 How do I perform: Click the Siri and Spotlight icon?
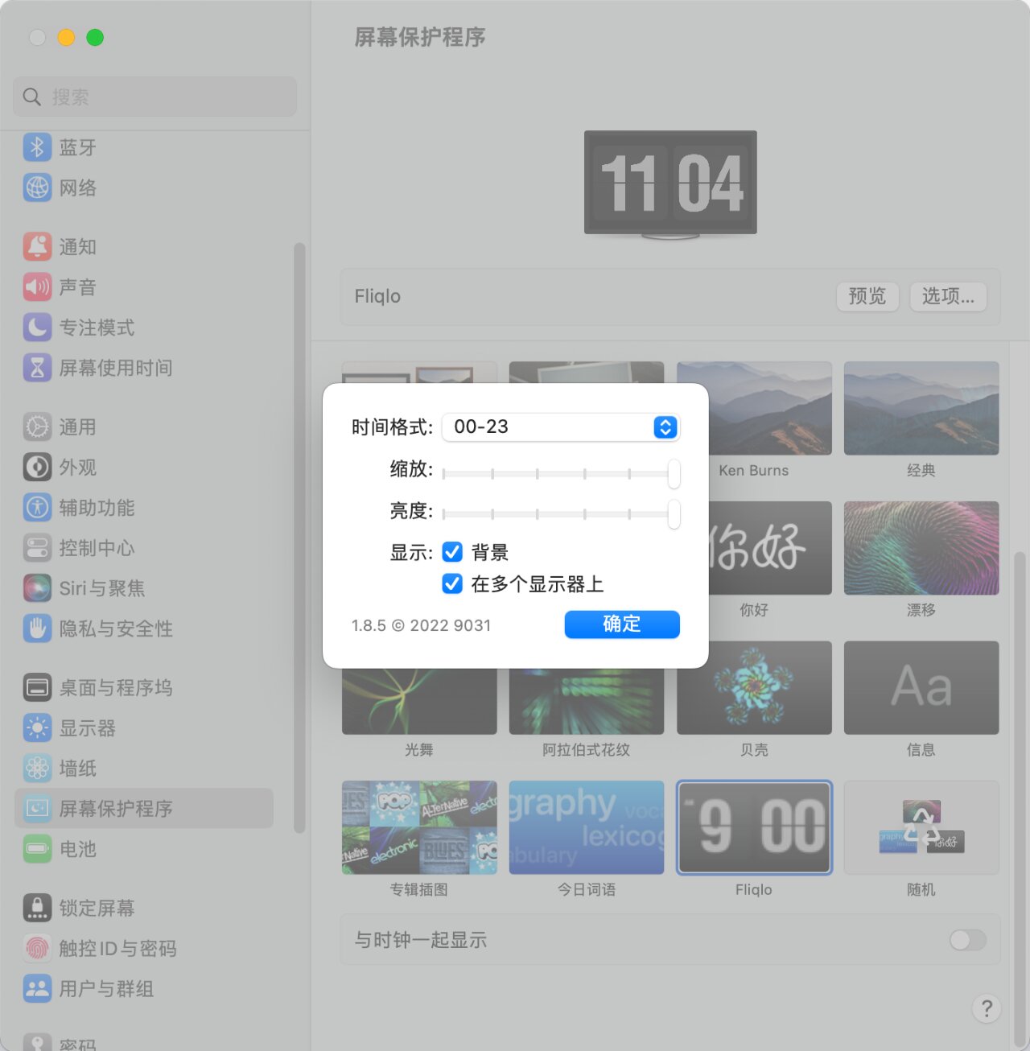coord(37,587)
